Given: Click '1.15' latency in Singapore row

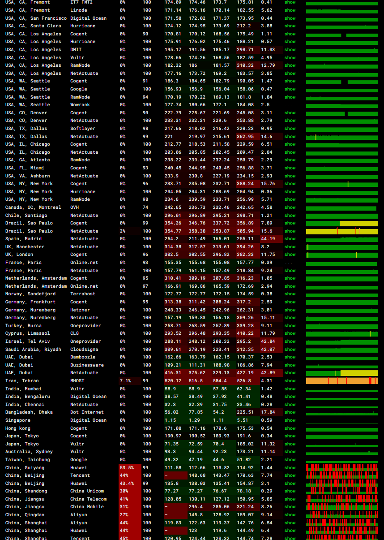Looking at the screenshot, I should pyautogui.click(x=170, y=420).
